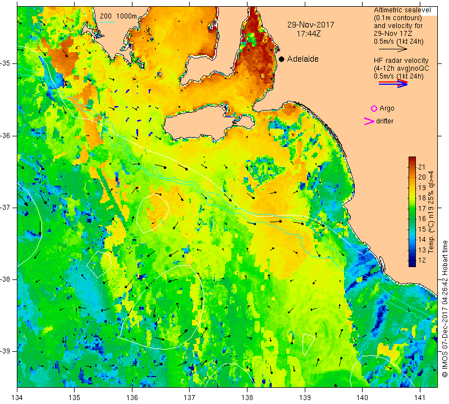Click Kangaroo Island on the map
449x404 pixels.
point(200,124)
